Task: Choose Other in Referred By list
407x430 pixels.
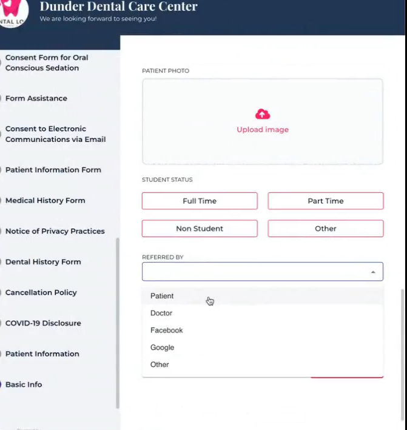Action: (160, 364)
